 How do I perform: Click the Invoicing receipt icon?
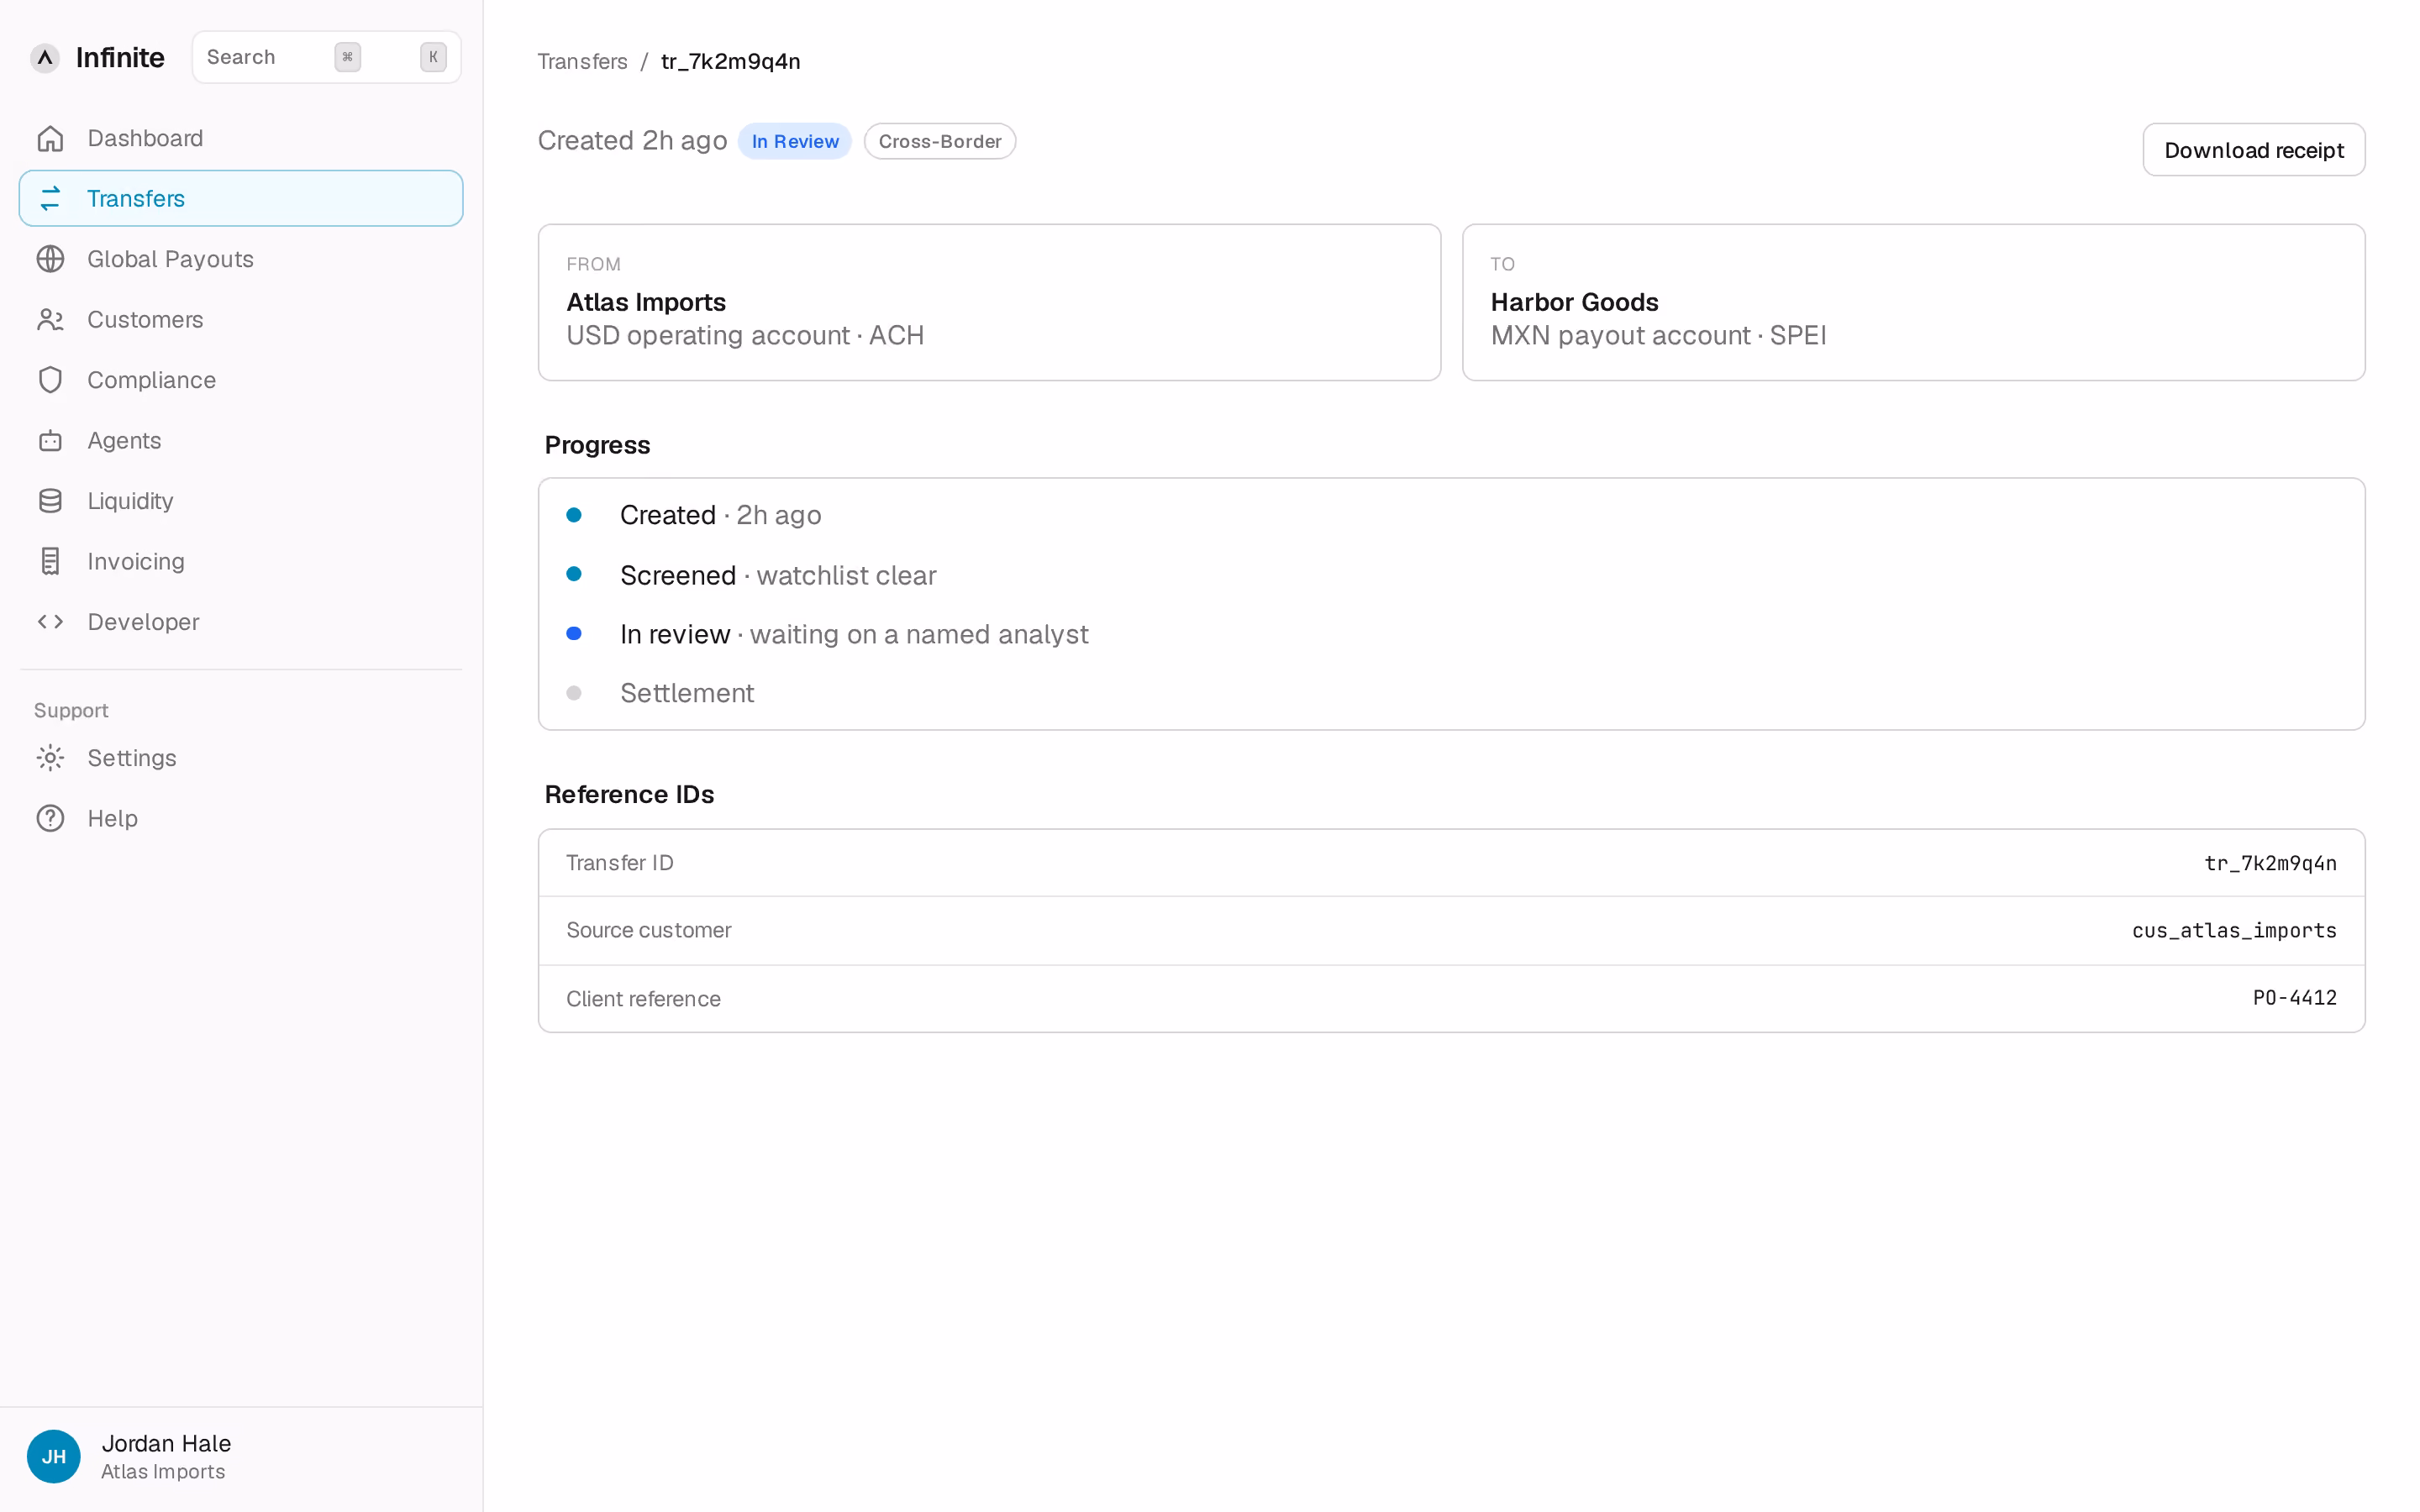click(50, 561)
